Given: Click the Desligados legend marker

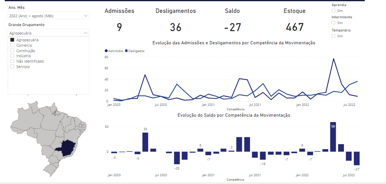Looking at the screenshot, I should [127, 51].
